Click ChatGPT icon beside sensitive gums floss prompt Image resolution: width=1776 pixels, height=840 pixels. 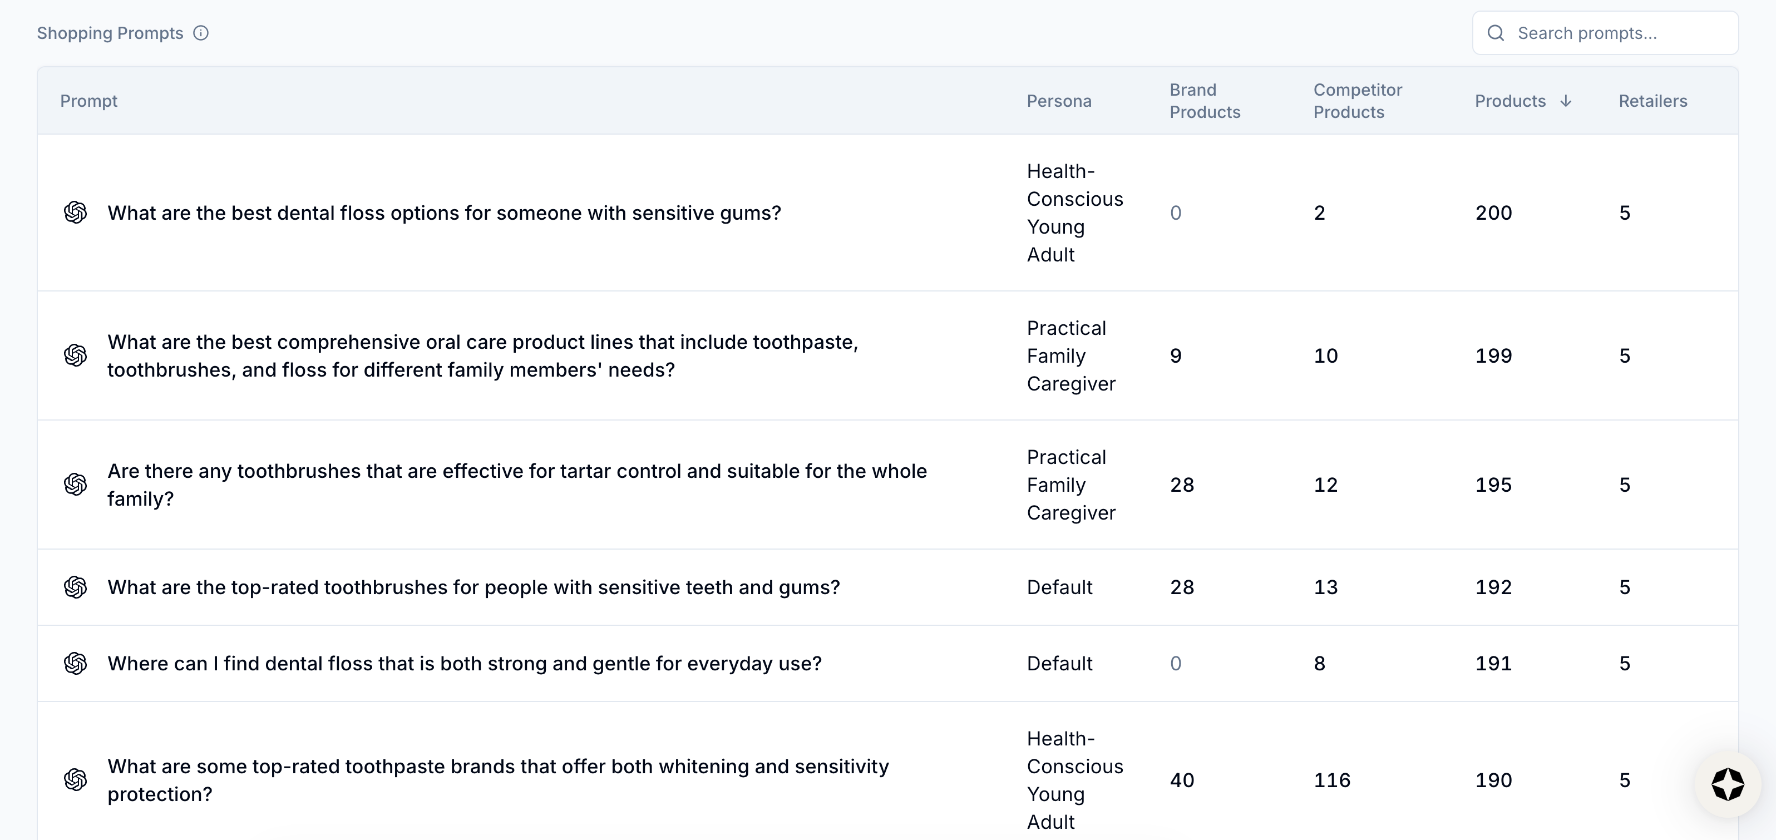click(x=76, y=213)
